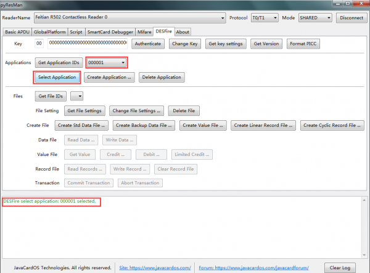Click the Delete File button

(x=184, y=111)
